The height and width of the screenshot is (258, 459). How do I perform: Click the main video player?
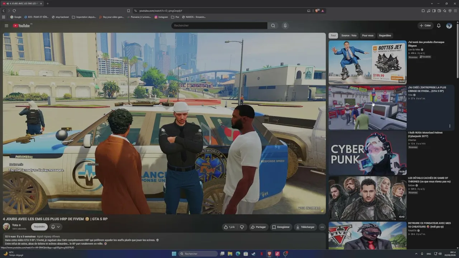pos(164,124)
